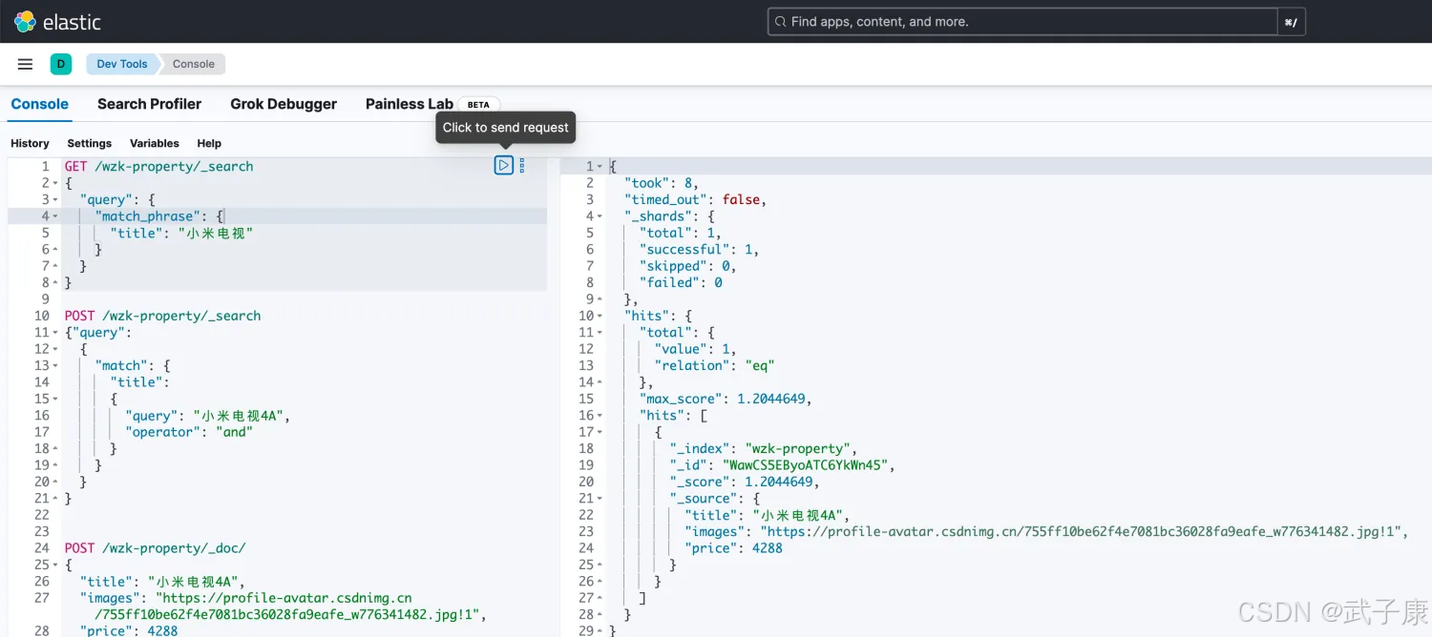1432x637 pixels.
Task: Open the Grok Debugger tab
Action: coord(284,104)
